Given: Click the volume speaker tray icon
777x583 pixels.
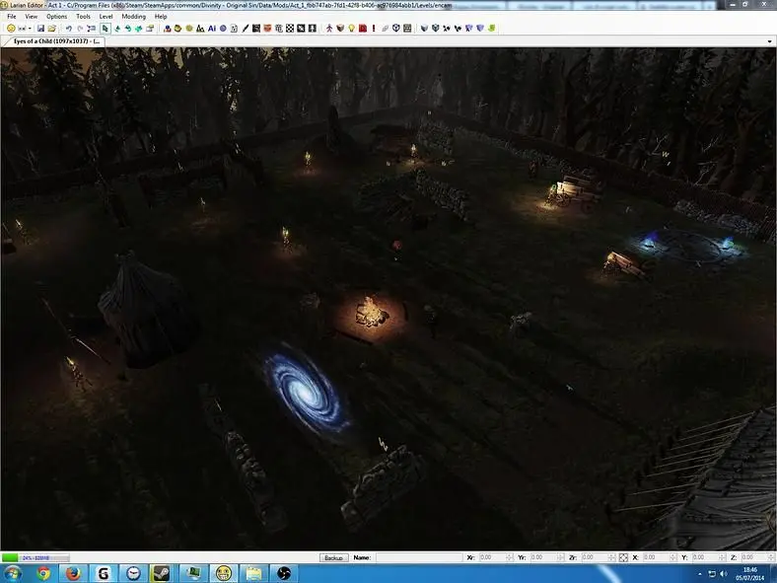Looking at the screenshot, I should tap(723, 573).
